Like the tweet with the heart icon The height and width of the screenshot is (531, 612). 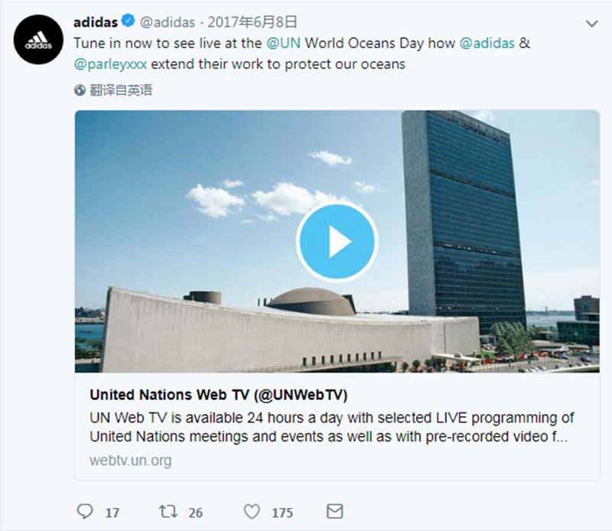coord(252,511)
